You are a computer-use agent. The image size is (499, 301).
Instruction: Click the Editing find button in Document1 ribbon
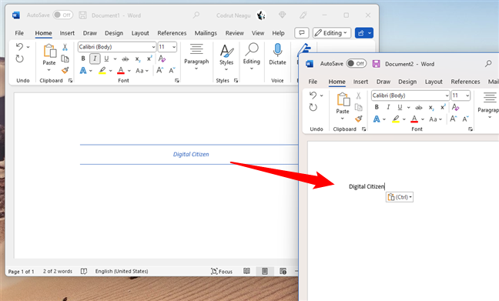coord(251,57)
